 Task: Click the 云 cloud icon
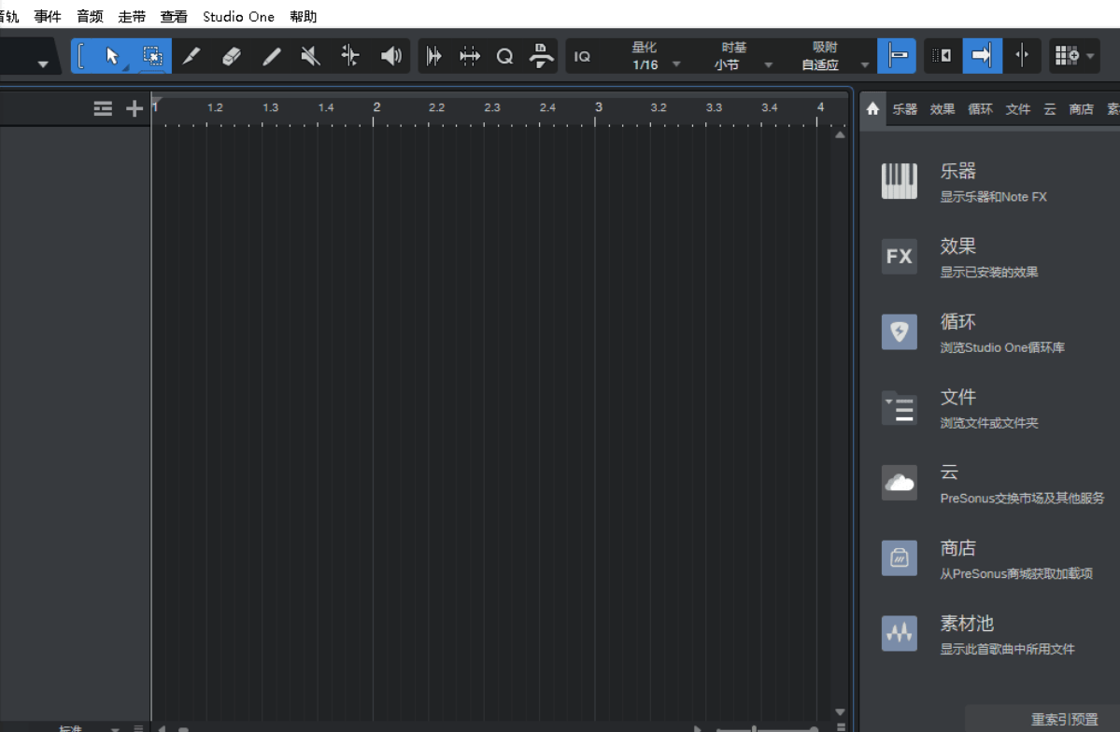tap(900, 483)
